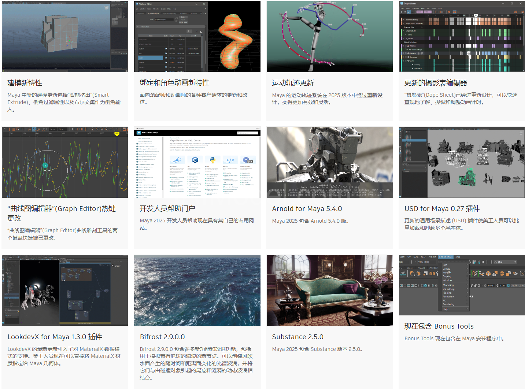This screenshot has height=389, width=525.
Task: Click the MaterialX 数据格式 description text
Action: point(64,356)
